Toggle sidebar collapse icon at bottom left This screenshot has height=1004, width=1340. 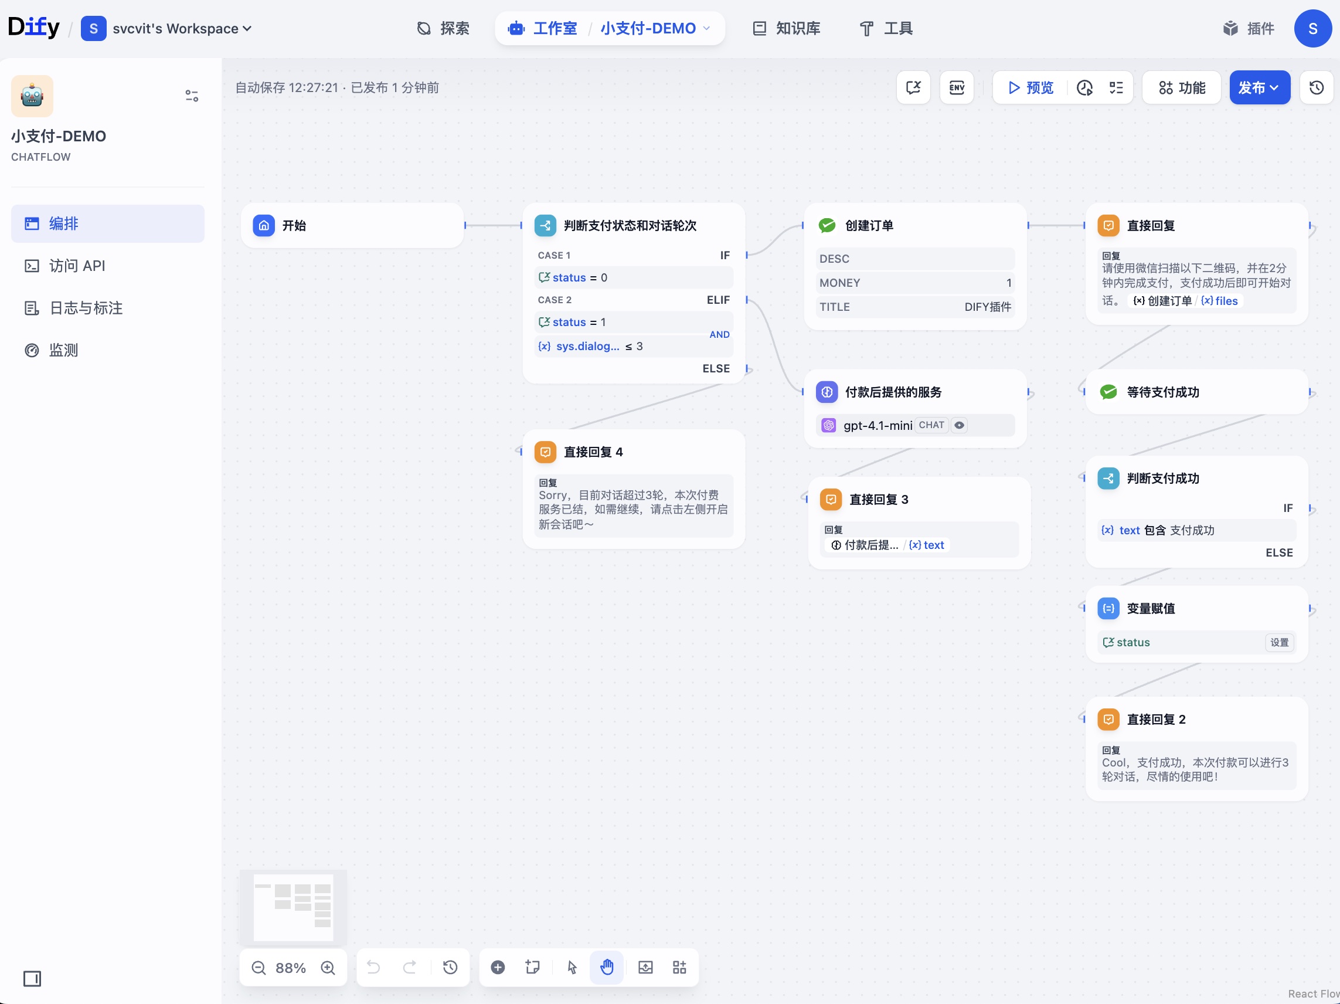tap(32, 978)
